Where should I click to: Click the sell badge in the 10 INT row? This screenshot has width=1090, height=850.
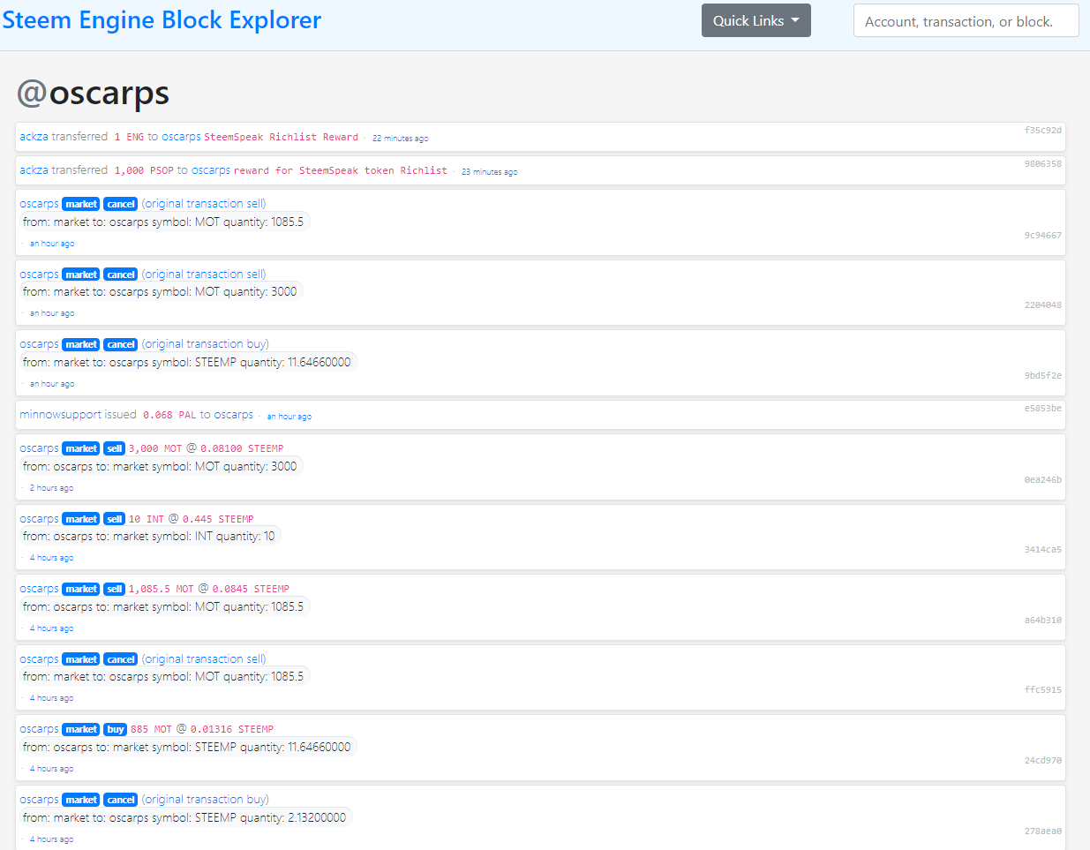coord(115,519)
